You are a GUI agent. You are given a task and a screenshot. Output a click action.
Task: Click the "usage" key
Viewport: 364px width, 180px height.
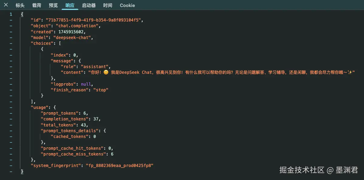point(40,107)
